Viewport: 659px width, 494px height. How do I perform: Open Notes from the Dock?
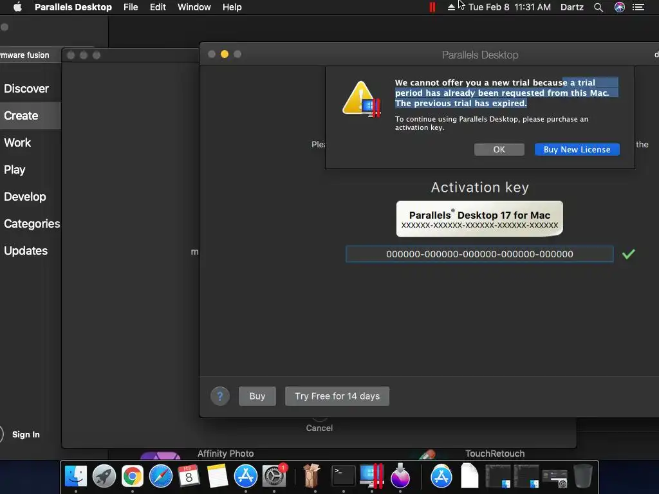(x=218, y=477)
